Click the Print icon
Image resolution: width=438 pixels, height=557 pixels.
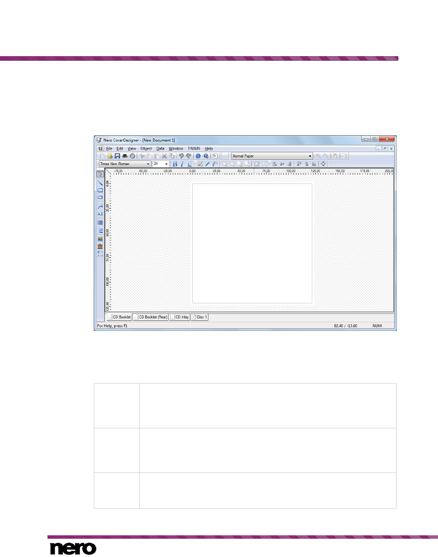click(125, 156)
